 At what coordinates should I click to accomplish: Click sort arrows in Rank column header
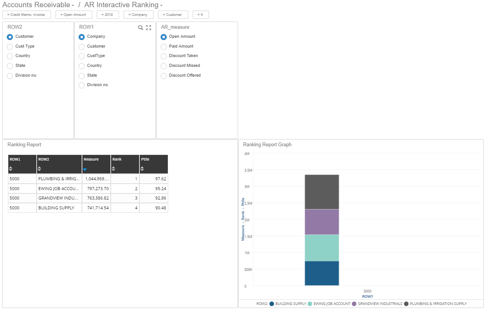(x=113, y=169)
